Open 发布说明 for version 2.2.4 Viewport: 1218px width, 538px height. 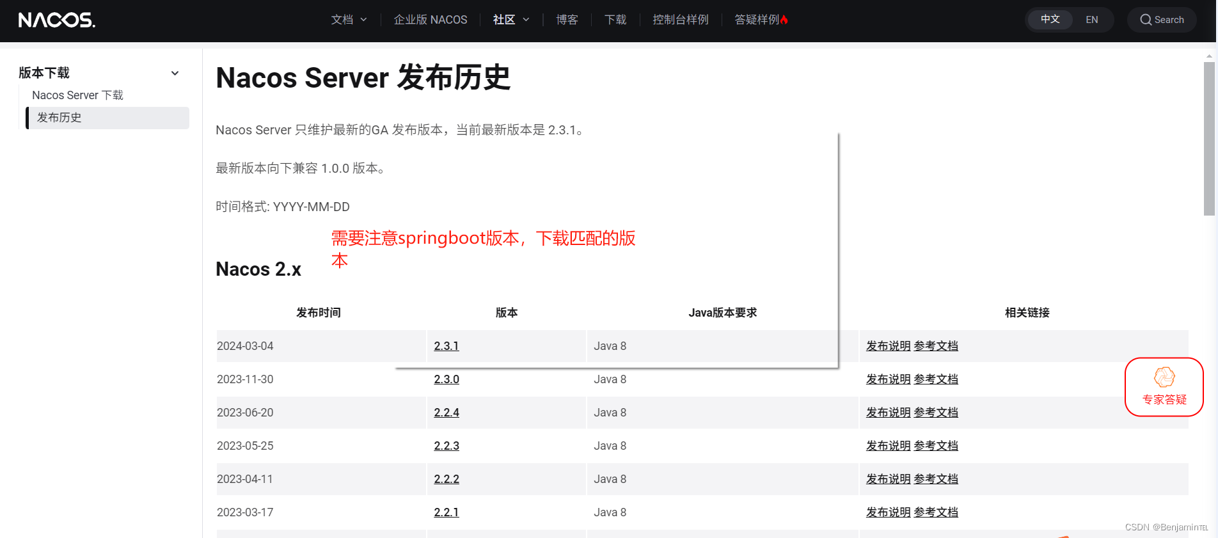[x=889, y=413]
